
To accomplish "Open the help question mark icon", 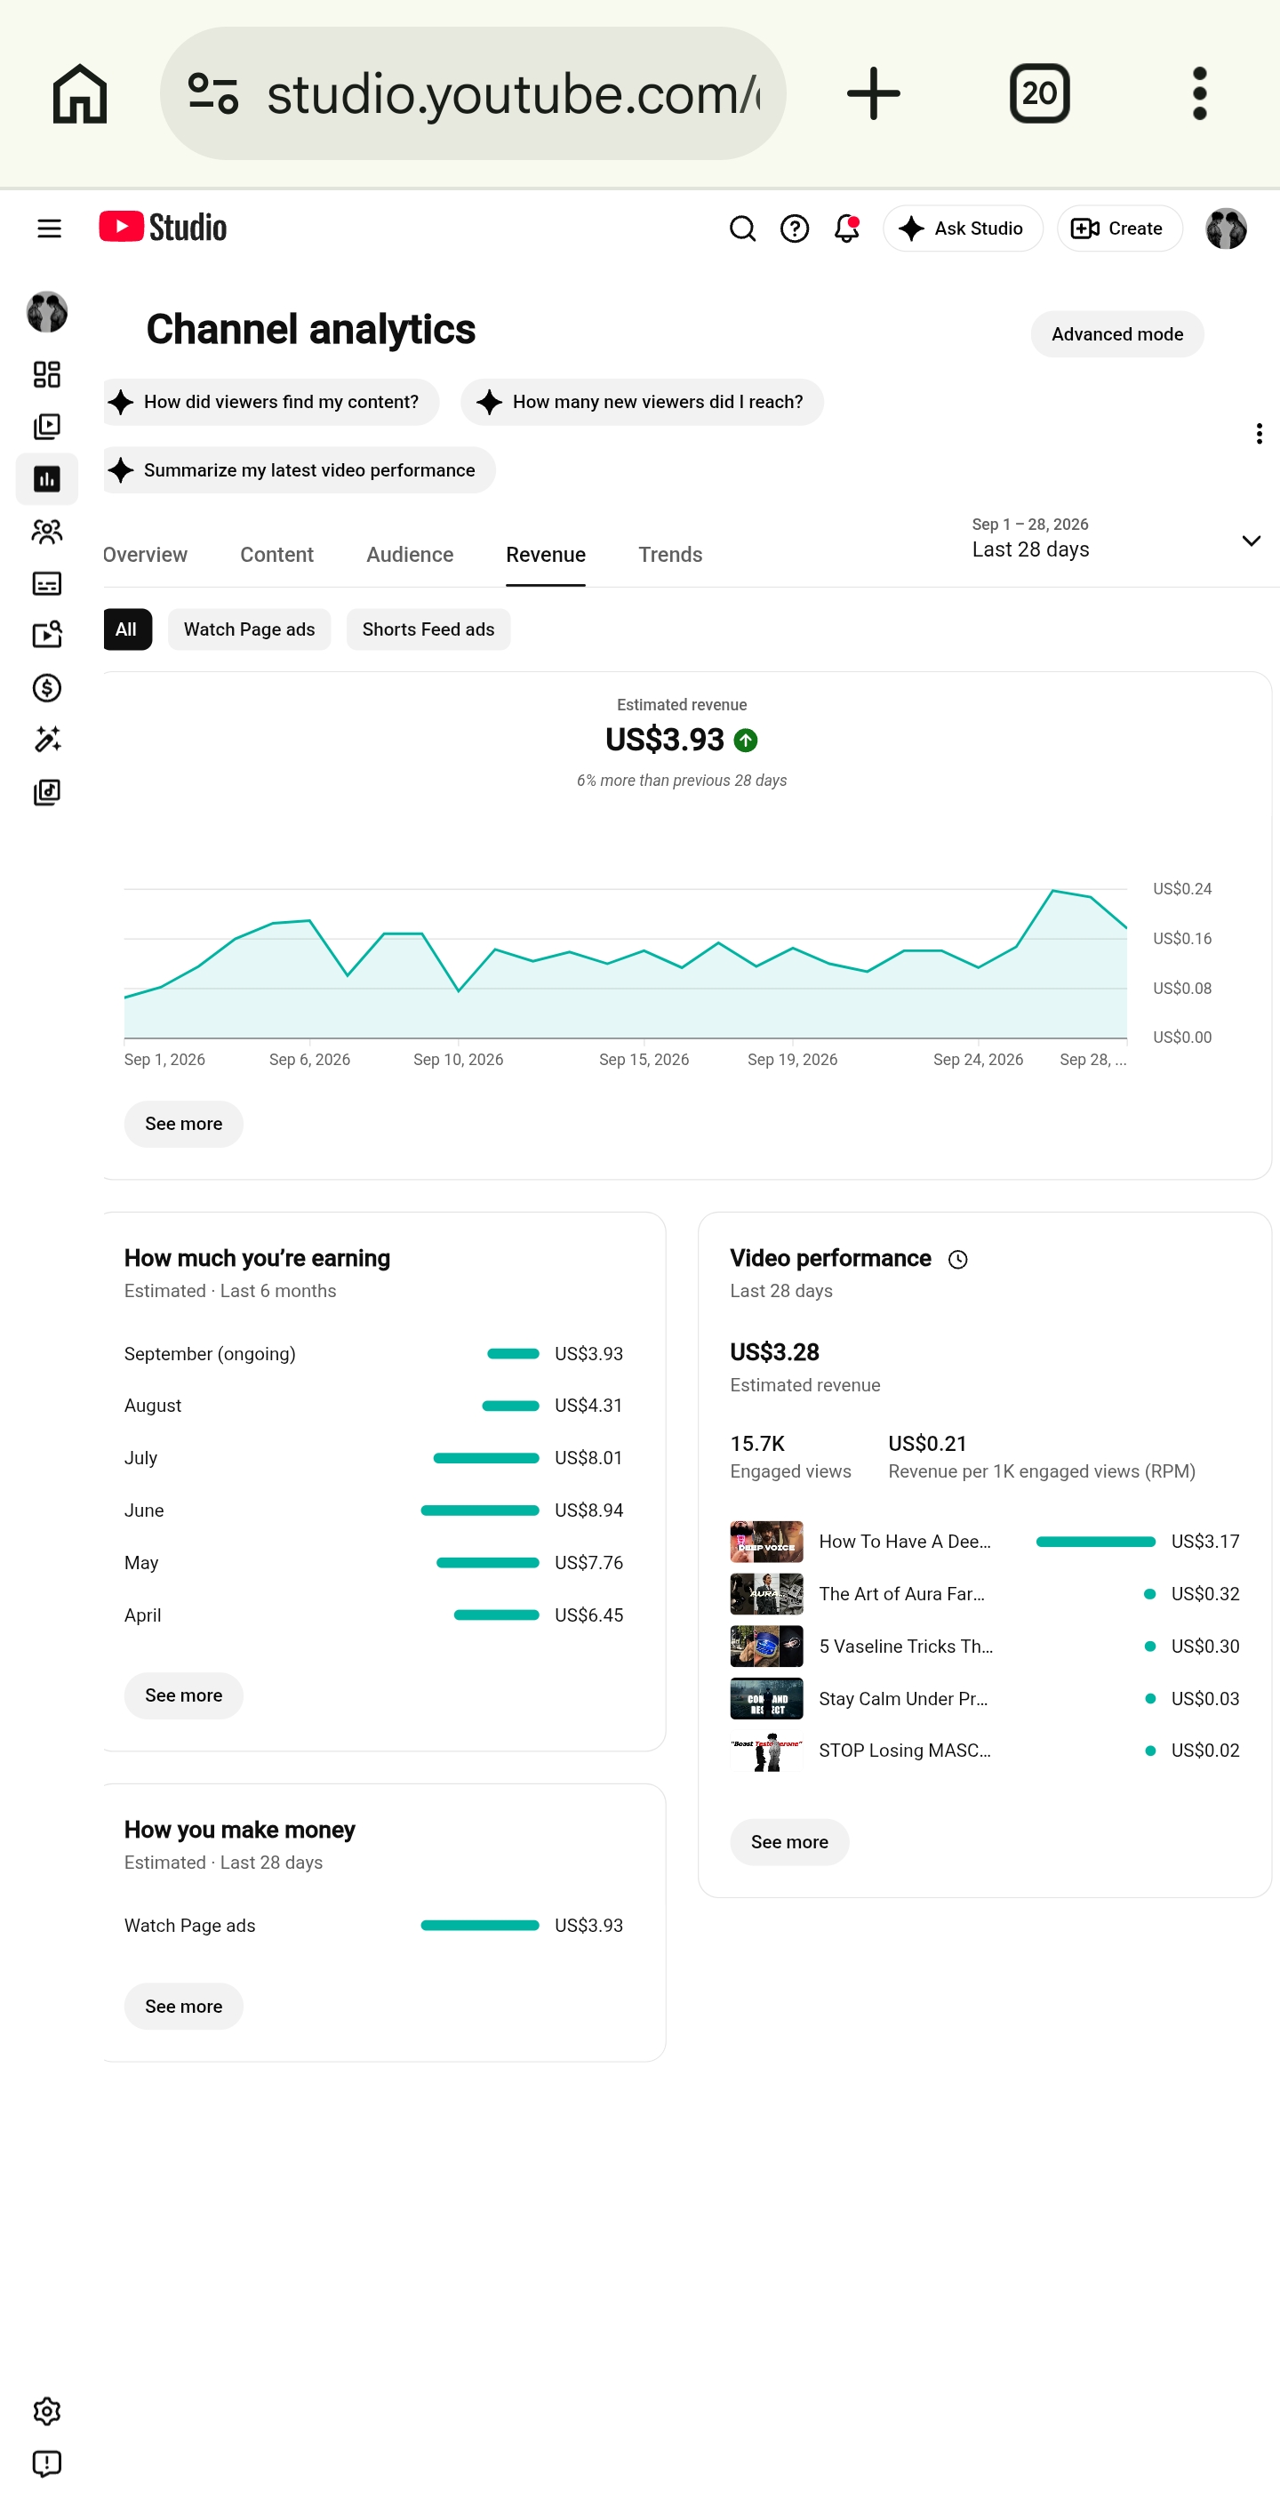I will [x=795, y=228].
